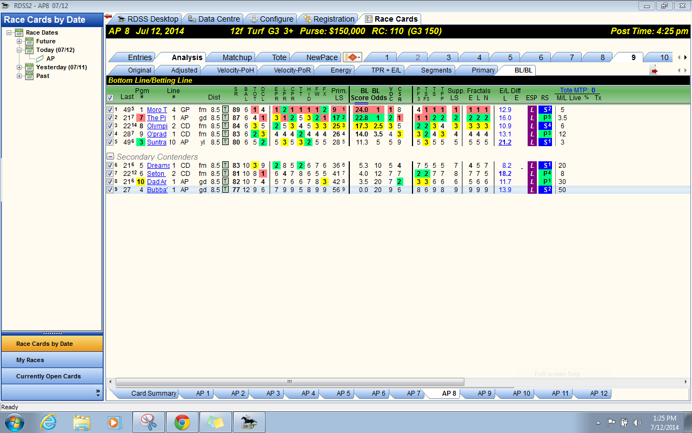Open the Snipping Tool in the taskbar
Viewport: 692px width, 433px height.
click(148, 422)
